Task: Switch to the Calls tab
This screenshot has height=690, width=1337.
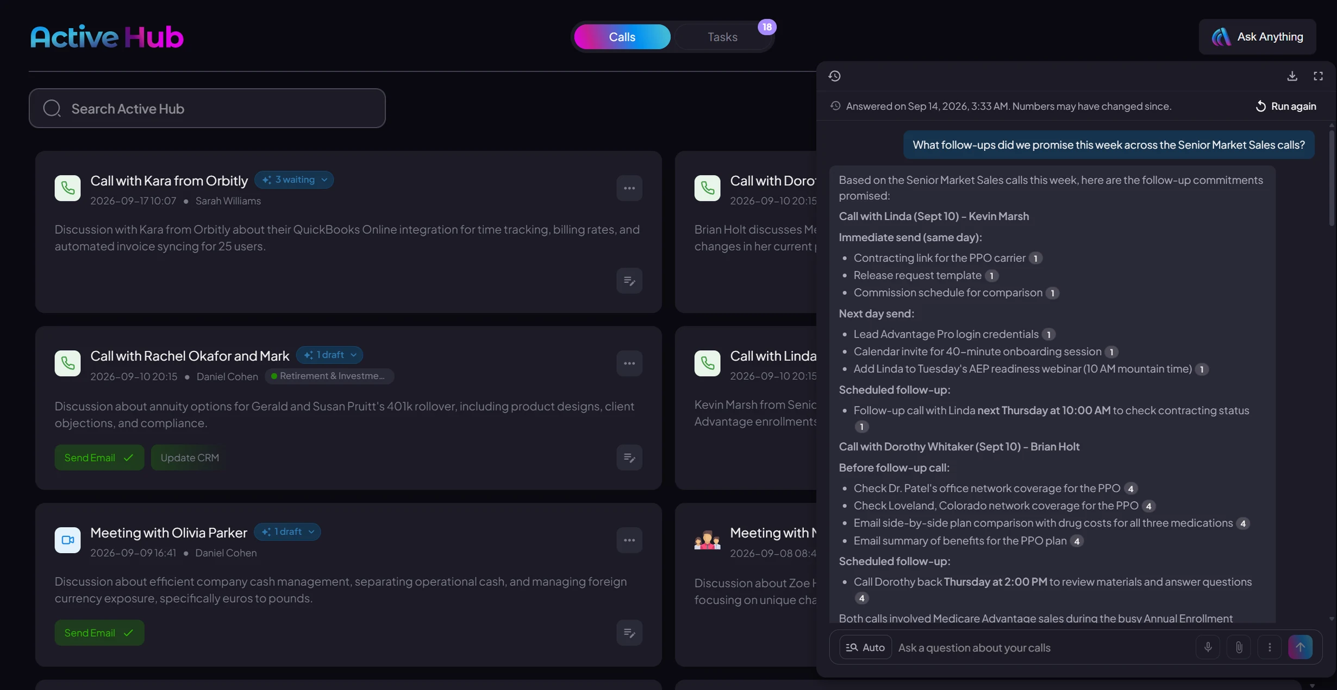Action: coord(622,37)
